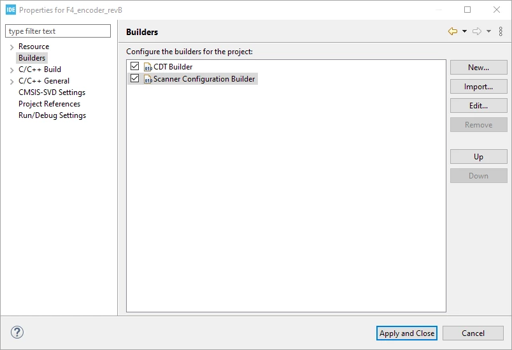Open the view menu three-dot icon

pyautogui.click(x=501, y=31)
